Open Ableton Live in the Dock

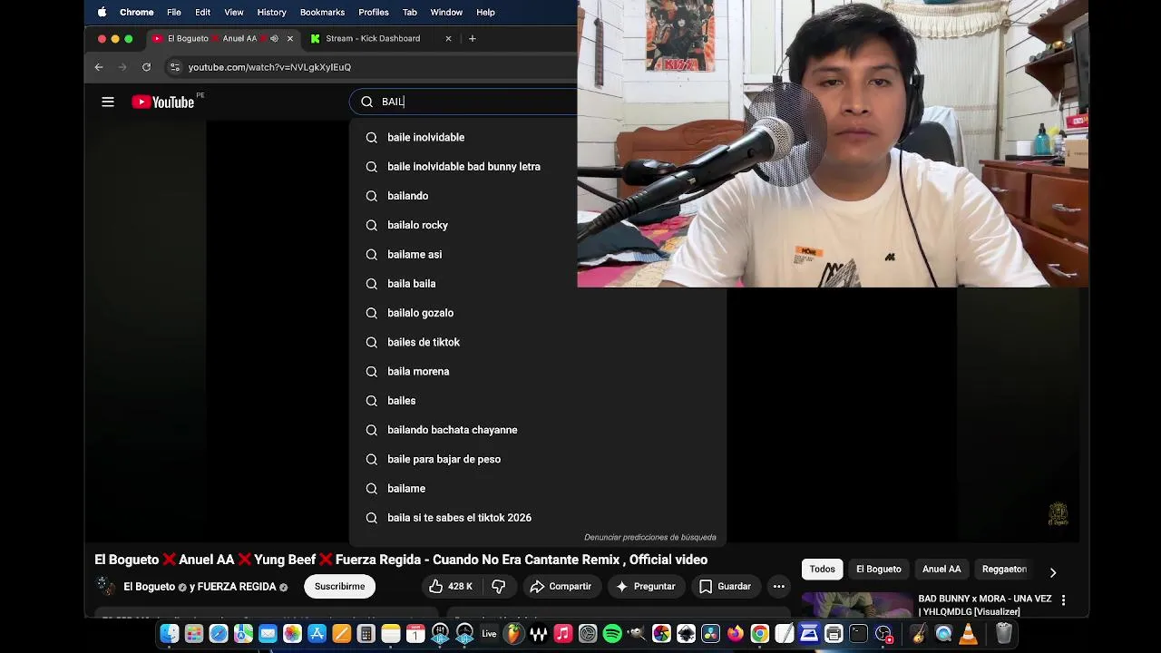tap(488, 634)
